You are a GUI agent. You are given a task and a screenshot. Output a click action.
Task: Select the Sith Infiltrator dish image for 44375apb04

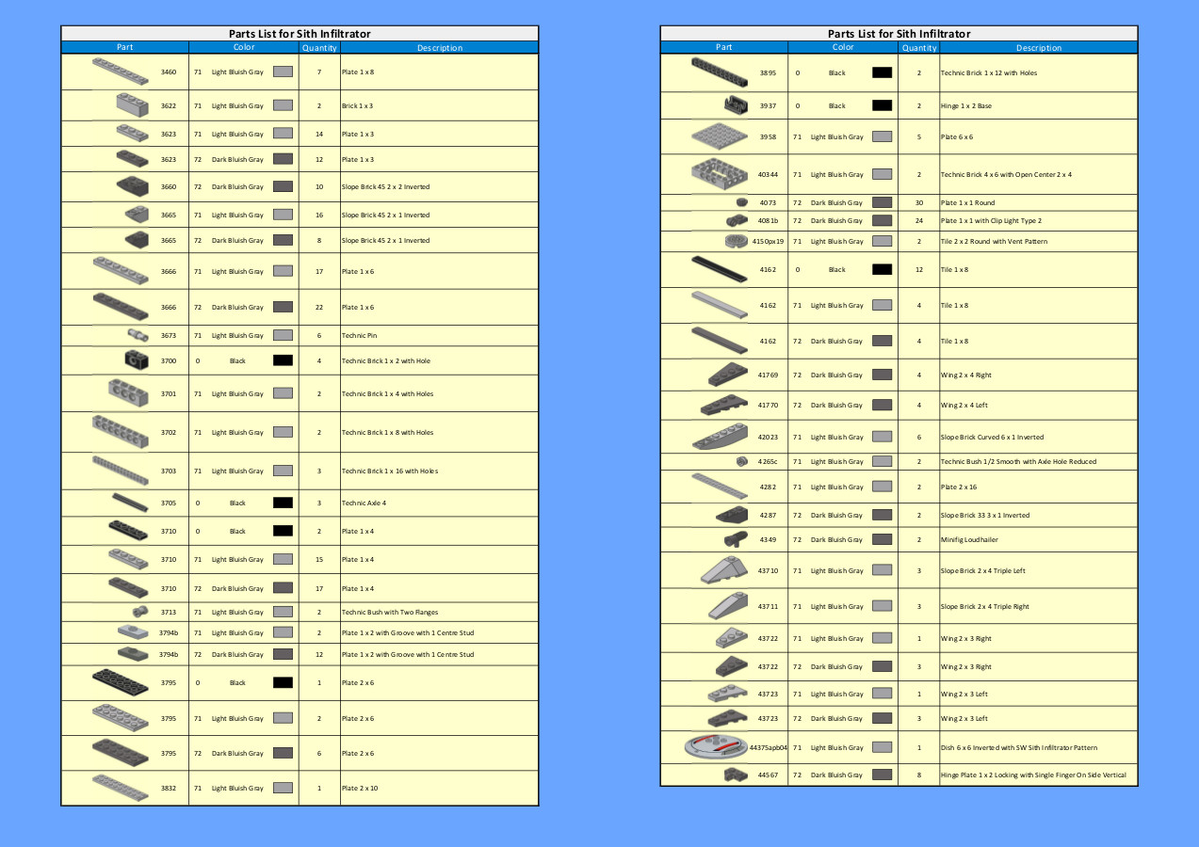717,747
